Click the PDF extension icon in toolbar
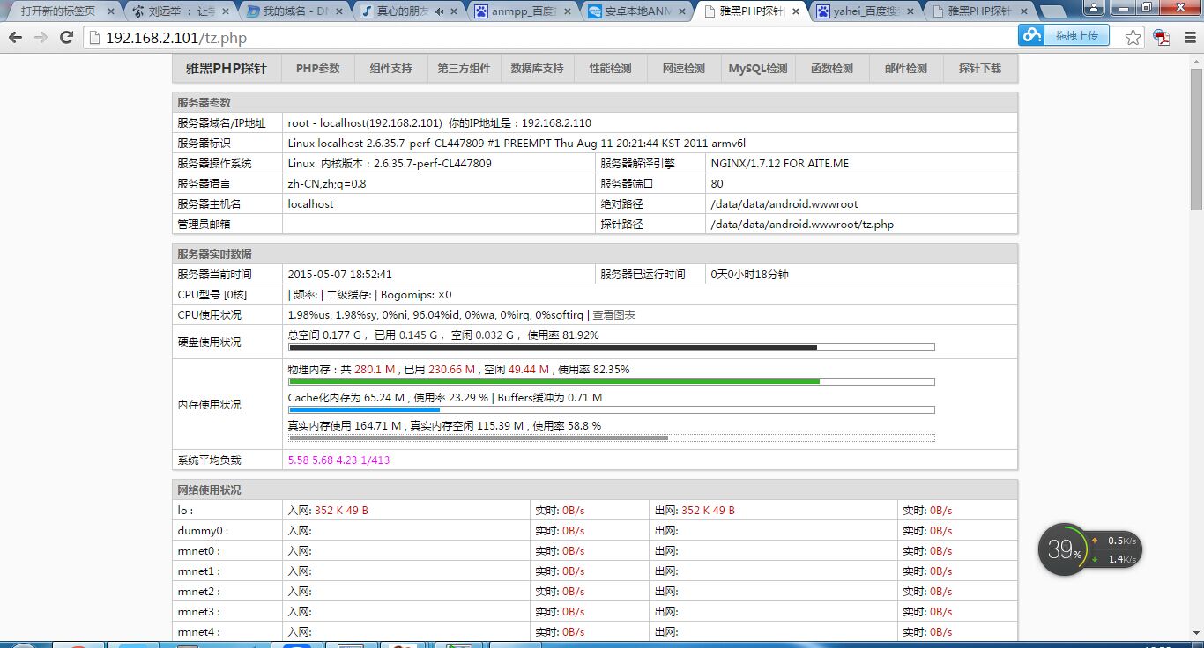 point(1162,38)
